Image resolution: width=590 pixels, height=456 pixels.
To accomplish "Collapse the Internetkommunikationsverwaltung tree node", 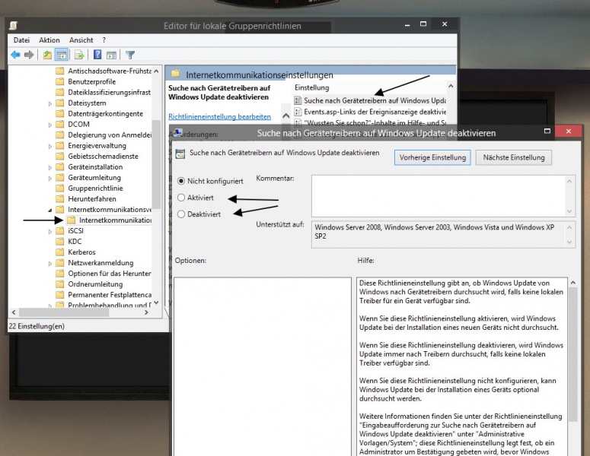I will coord(50,210).
